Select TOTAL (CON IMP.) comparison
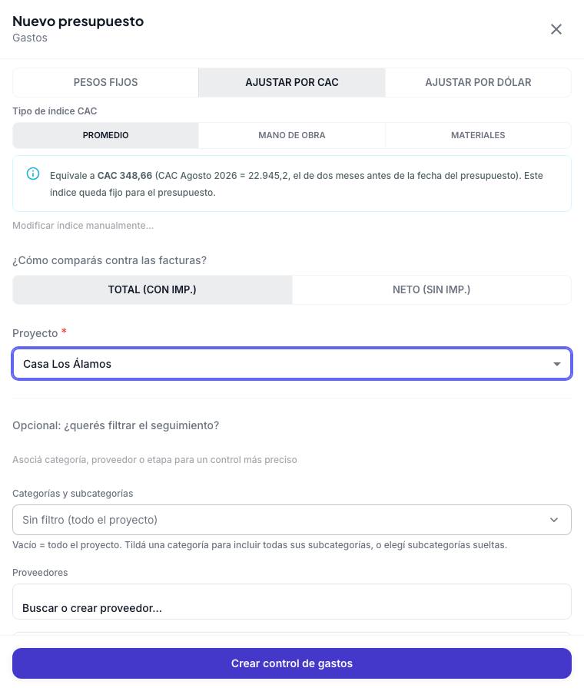This screenshot has width=584, height=691. pos(152,289)
